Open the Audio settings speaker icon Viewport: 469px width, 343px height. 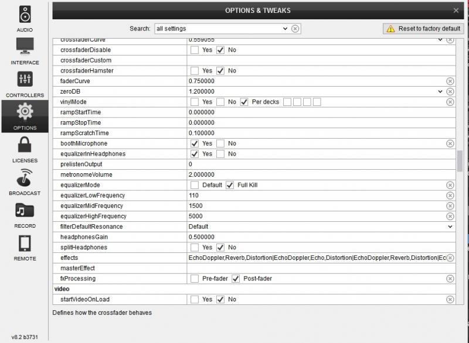click(25, 15)
